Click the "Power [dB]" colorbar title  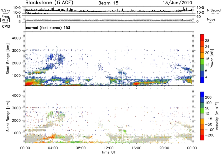click(x=212, y=59)
